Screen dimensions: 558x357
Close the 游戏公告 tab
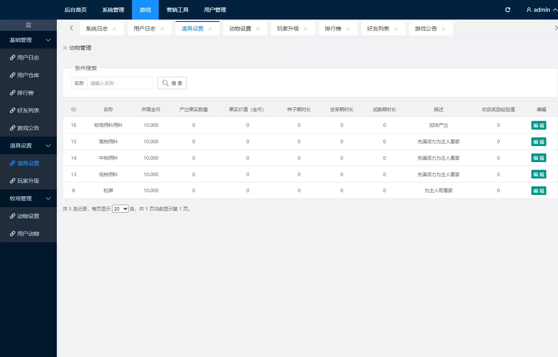tap(444, 29)
